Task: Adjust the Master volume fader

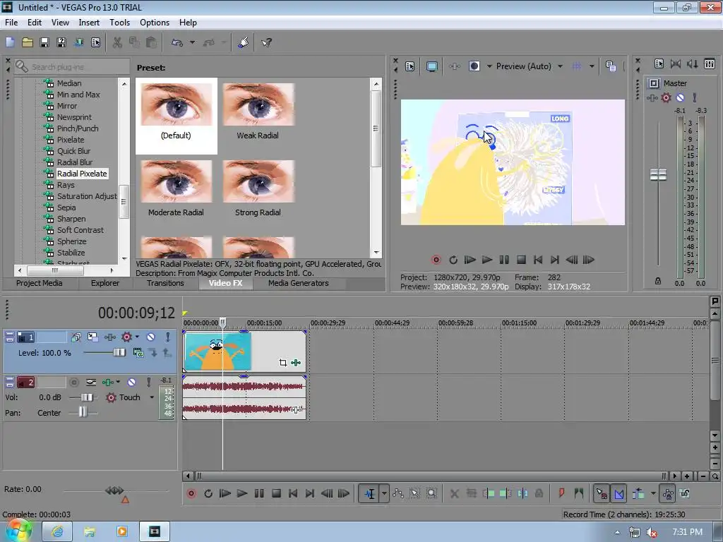Action: click(x=658, y=175)
